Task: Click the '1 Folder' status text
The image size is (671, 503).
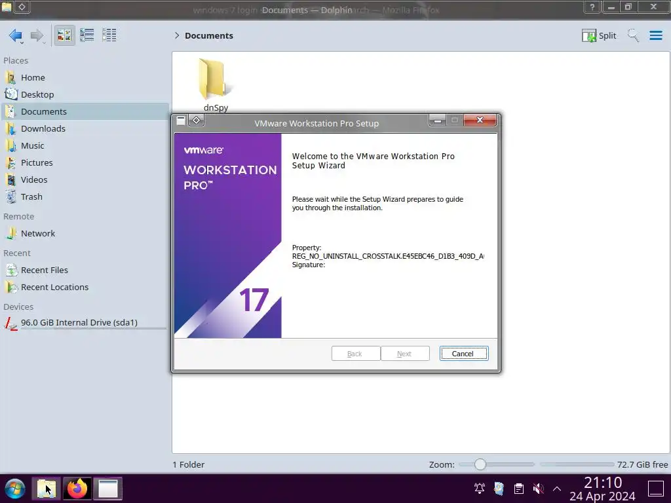Action: click(x=189, y=464)
